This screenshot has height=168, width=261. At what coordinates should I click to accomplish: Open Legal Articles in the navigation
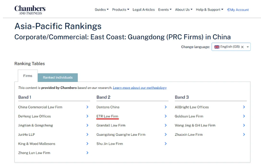[144, 10]
